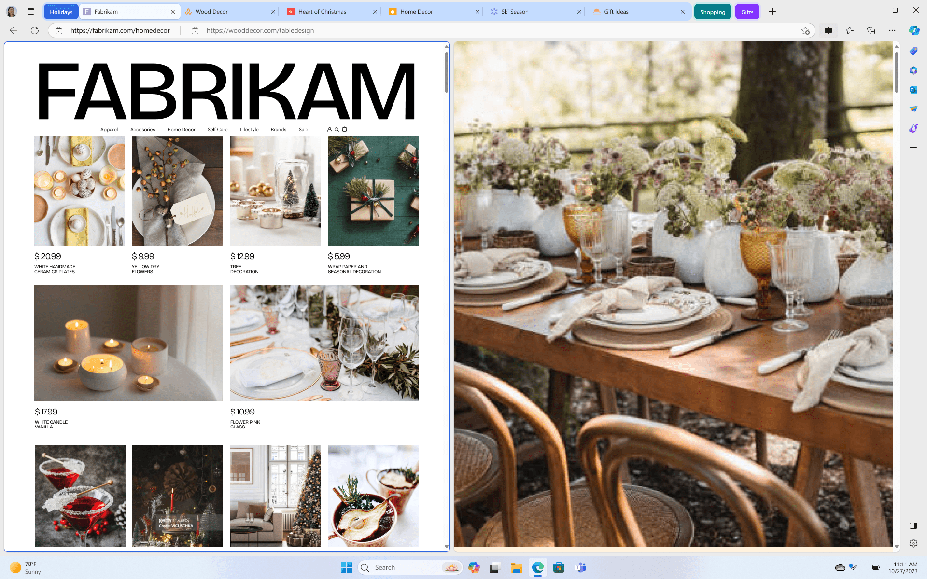Click the scroll down arrow in Fabrikam pane
Screen dimensions: 927x579
pyautogui.click(x=447, y=547)
